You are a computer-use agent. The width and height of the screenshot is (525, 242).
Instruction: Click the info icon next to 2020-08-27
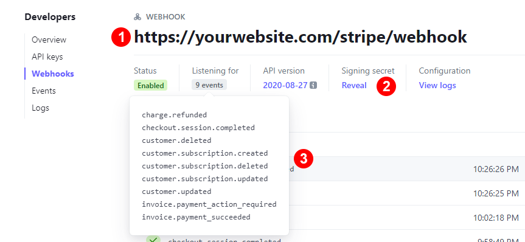[x=313, y=85]
